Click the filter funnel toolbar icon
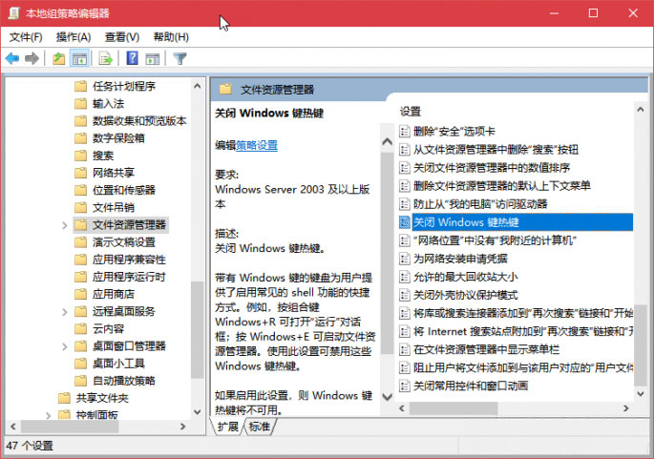 179,59
